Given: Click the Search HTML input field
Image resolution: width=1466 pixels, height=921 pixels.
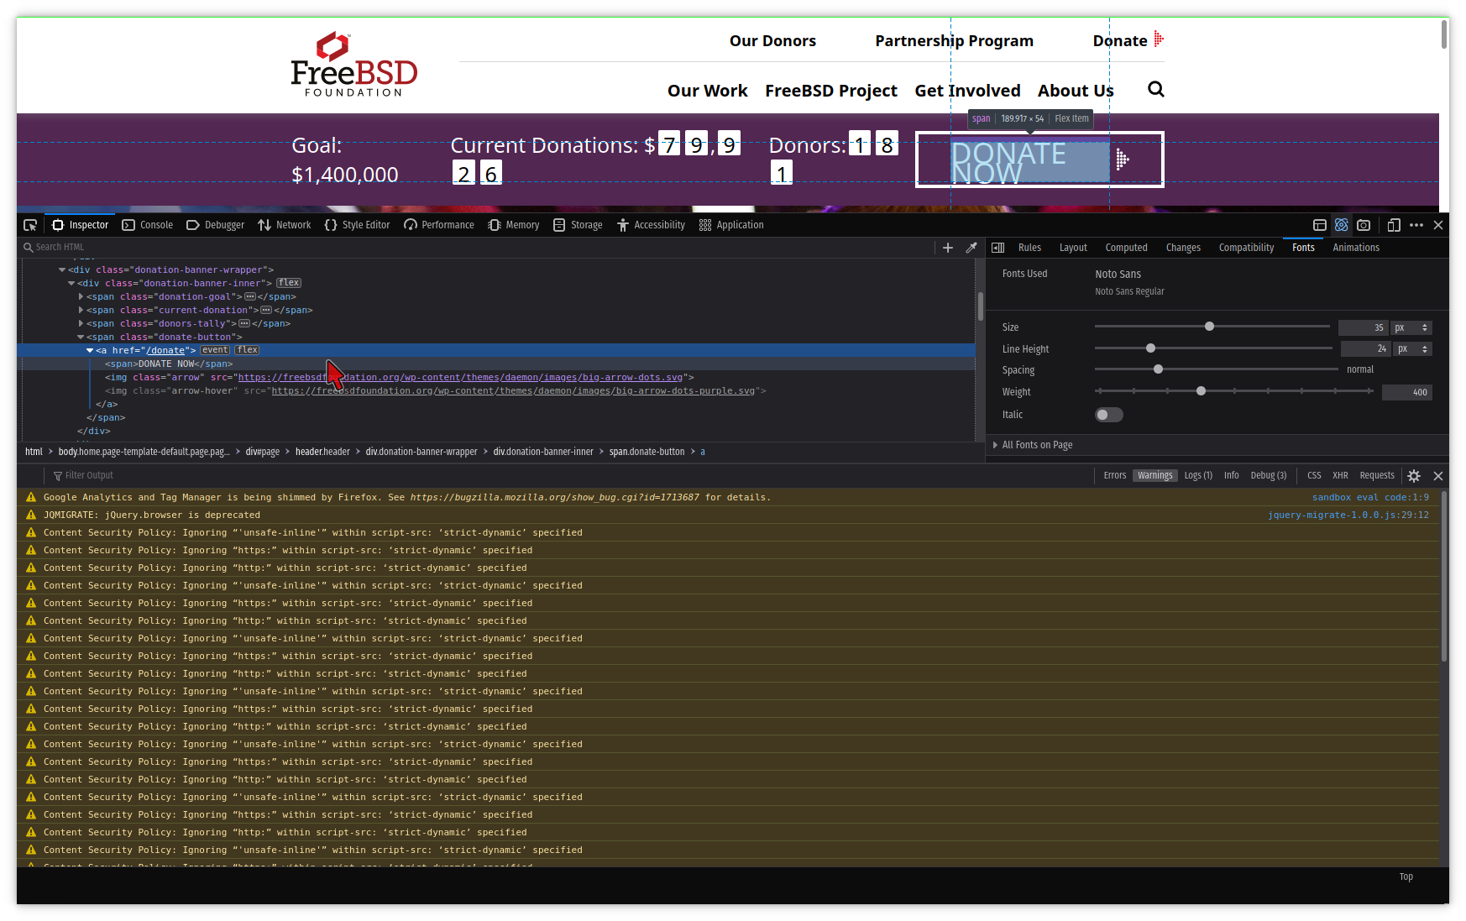Looking at the screenshot, I should [479, 247].
